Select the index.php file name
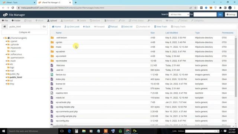 tap(60, 79)
